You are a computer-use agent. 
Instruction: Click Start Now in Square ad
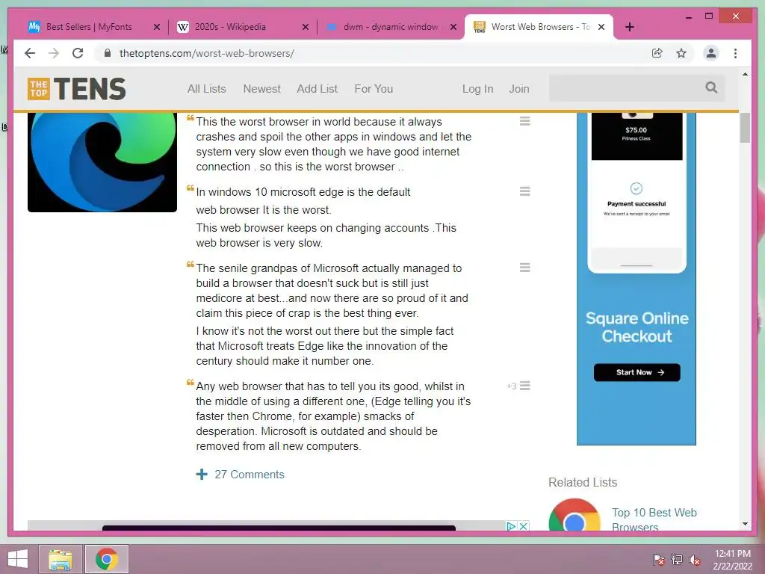click(637, 372)
